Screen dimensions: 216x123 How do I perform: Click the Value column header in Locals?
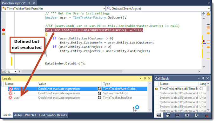(69, 84)
